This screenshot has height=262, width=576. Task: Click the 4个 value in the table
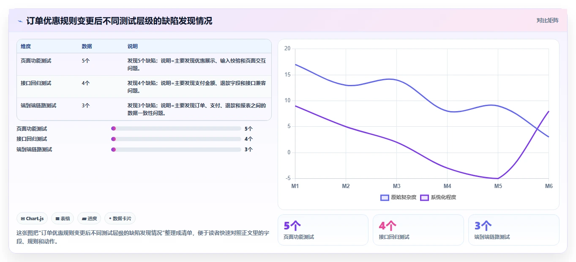click(x=86, y=83)
